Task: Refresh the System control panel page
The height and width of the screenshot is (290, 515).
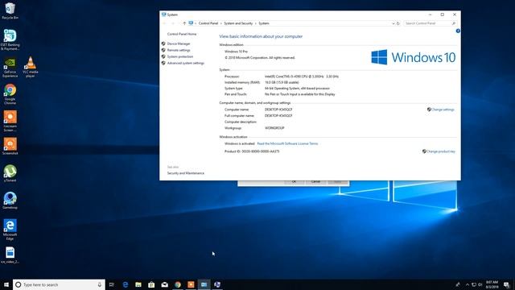Action: pos(398,23)
